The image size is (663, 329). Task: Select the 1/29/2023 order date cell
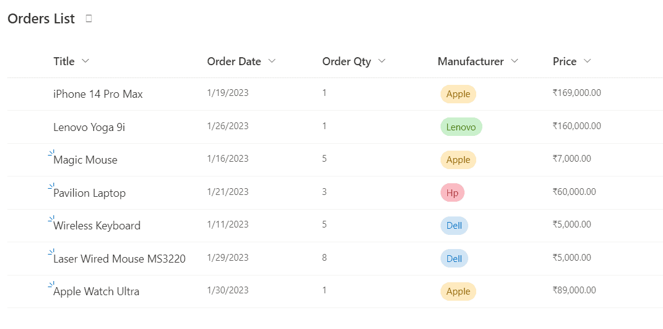tap(228, 257)
